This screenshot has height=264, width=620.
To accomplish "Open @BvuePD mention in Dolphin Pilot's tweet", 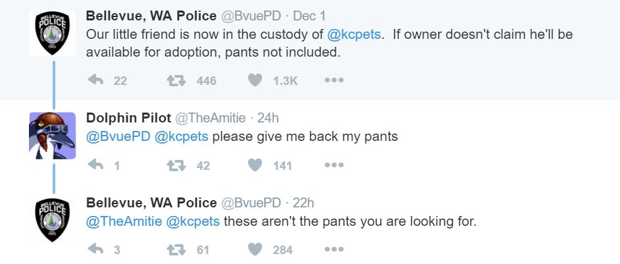I will [118, 137].
